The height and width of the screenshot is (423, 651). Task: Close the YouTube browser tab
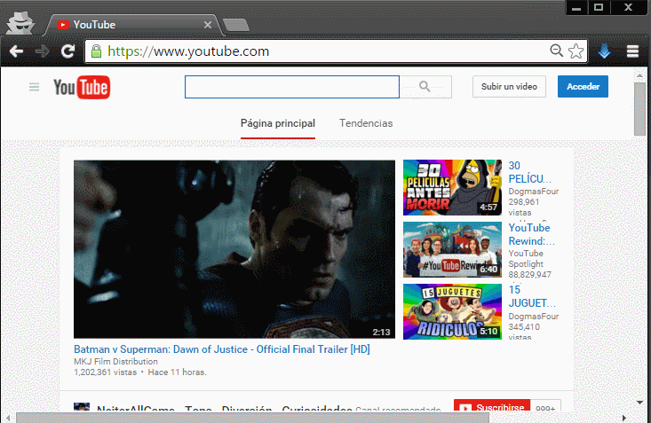pyautogui.click(x=208, y=25)
